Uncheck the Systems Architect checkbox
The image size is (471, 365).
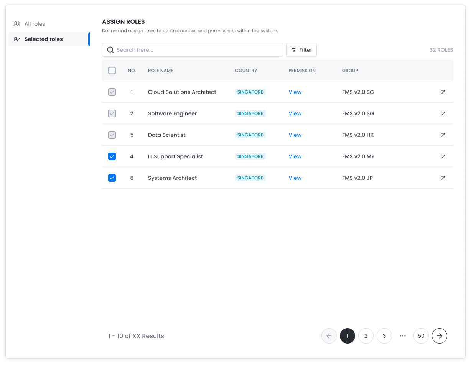click(112, 178)
